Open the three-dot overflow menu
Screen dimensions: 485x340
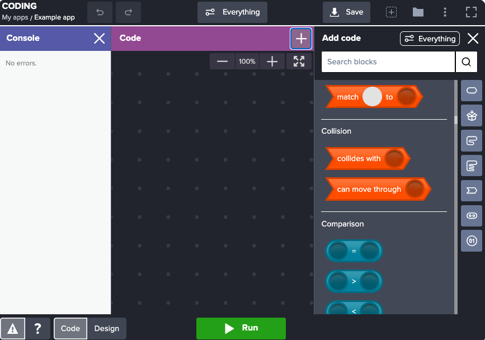[445, 12]
